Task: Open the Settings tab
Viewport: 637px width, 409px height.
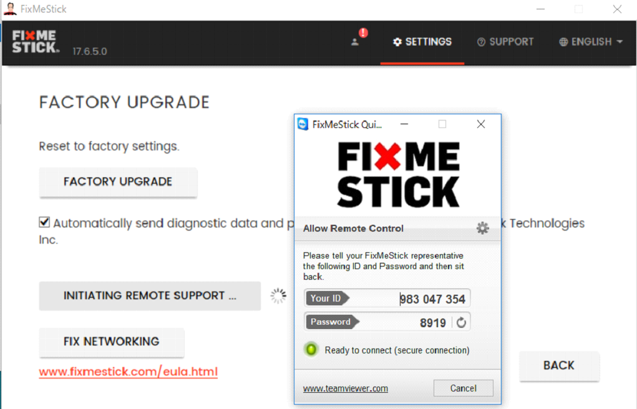Action: [x=422, y=42]
